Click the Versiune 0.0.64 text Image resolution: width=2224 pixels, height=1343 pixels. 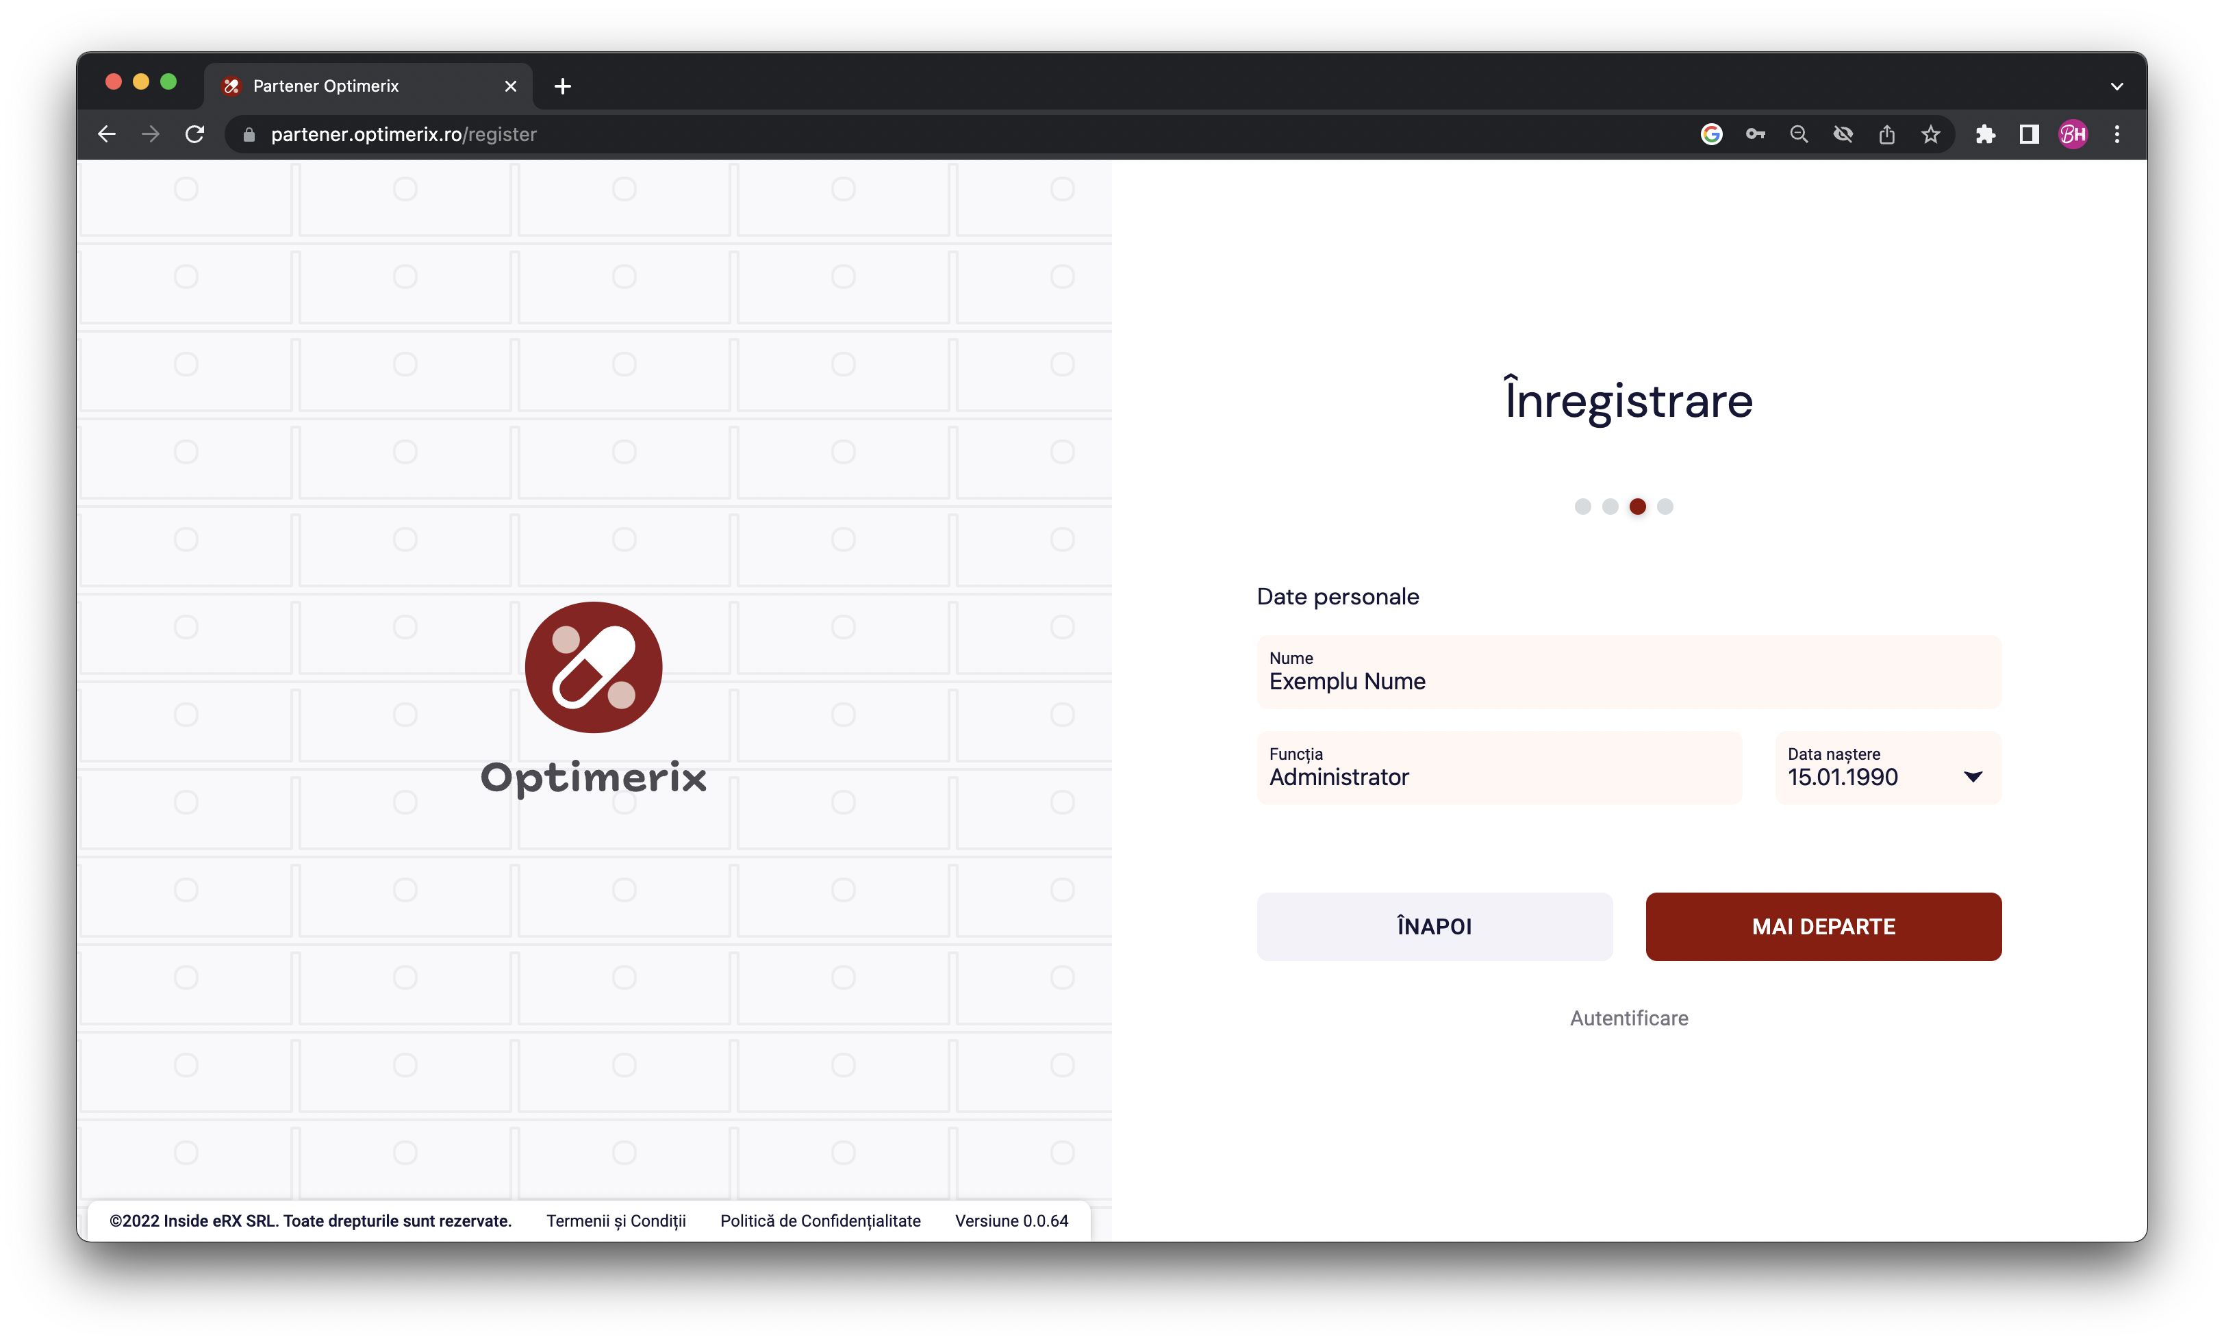tap(1011, 1221)
